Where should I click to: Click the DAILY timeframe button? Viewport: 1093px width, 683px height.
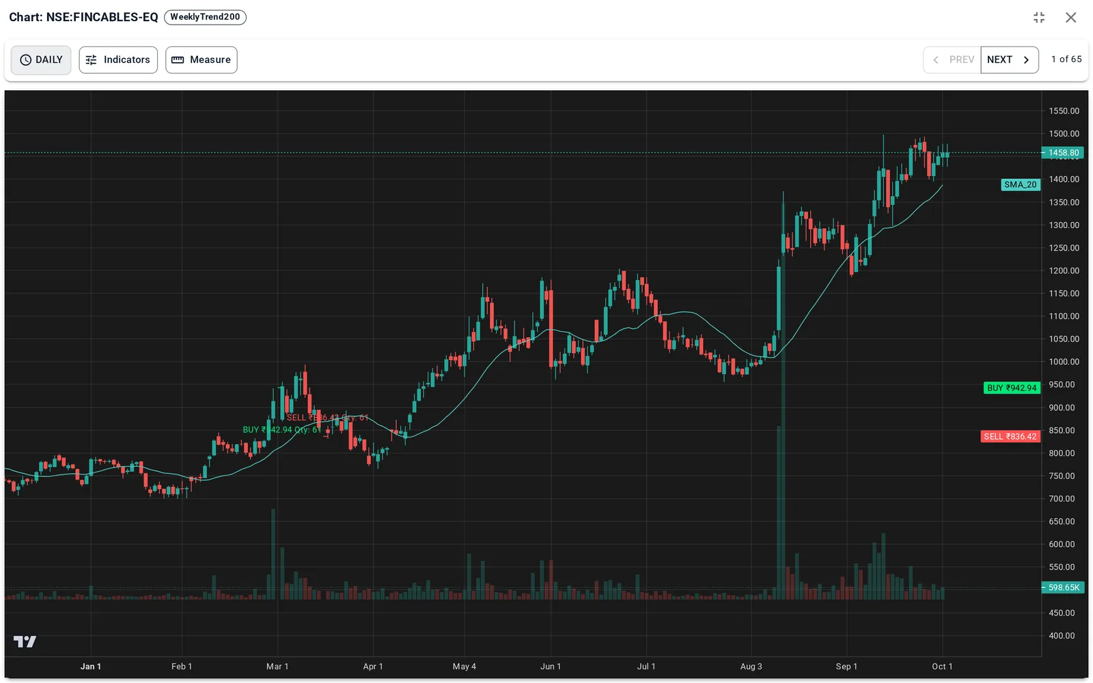(x=41, y=60)
